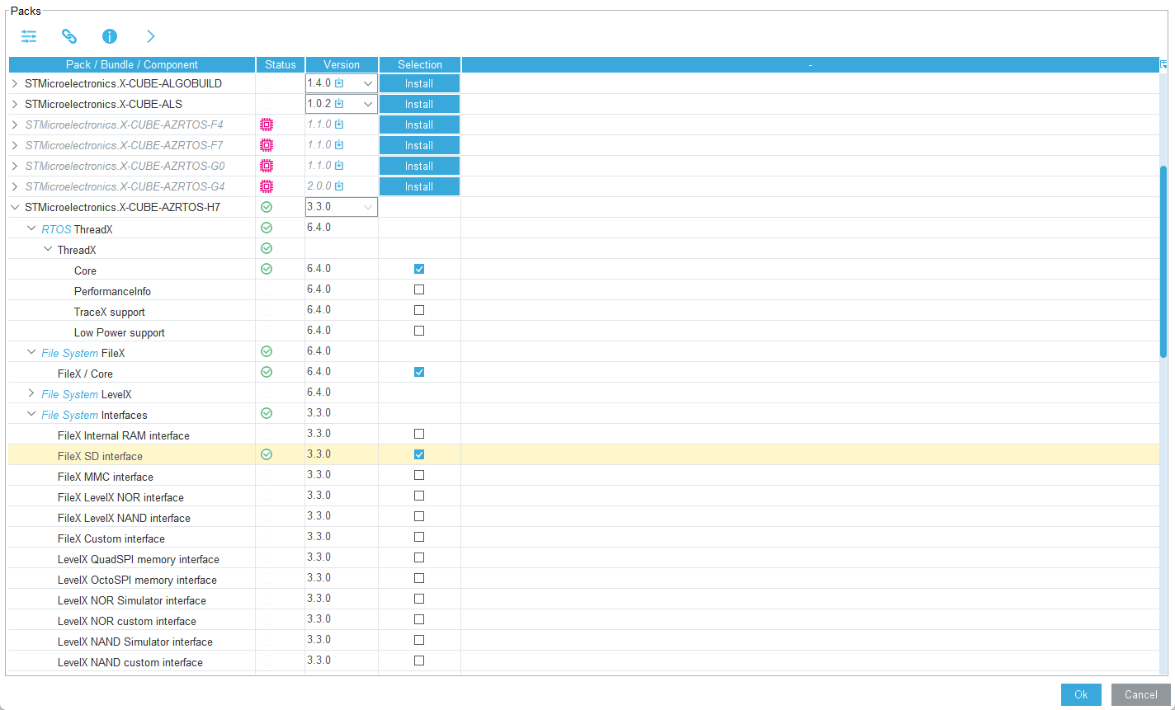Click green check status icon on the Core row
Screen dimensions: 1175x710
coord(267,269)
